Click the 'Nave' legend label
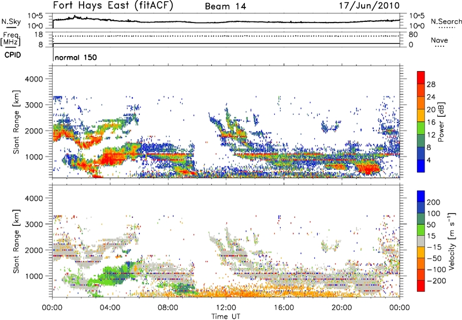This screenshot has width=462, height=320. click(x=439, y=40)
